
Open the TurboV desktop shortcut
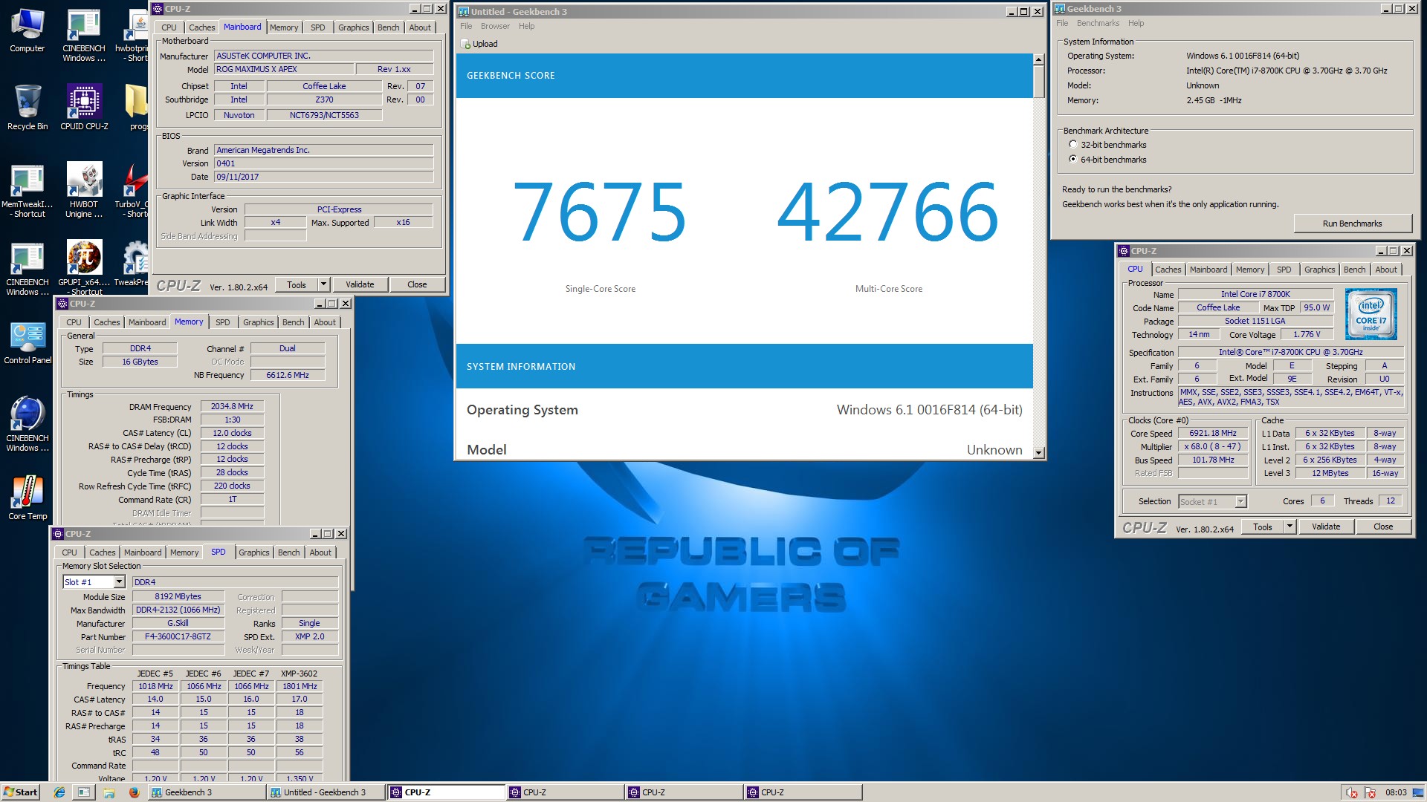135,191
